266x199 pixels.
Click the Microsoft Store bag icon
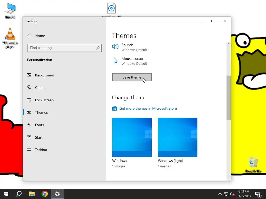115,108
